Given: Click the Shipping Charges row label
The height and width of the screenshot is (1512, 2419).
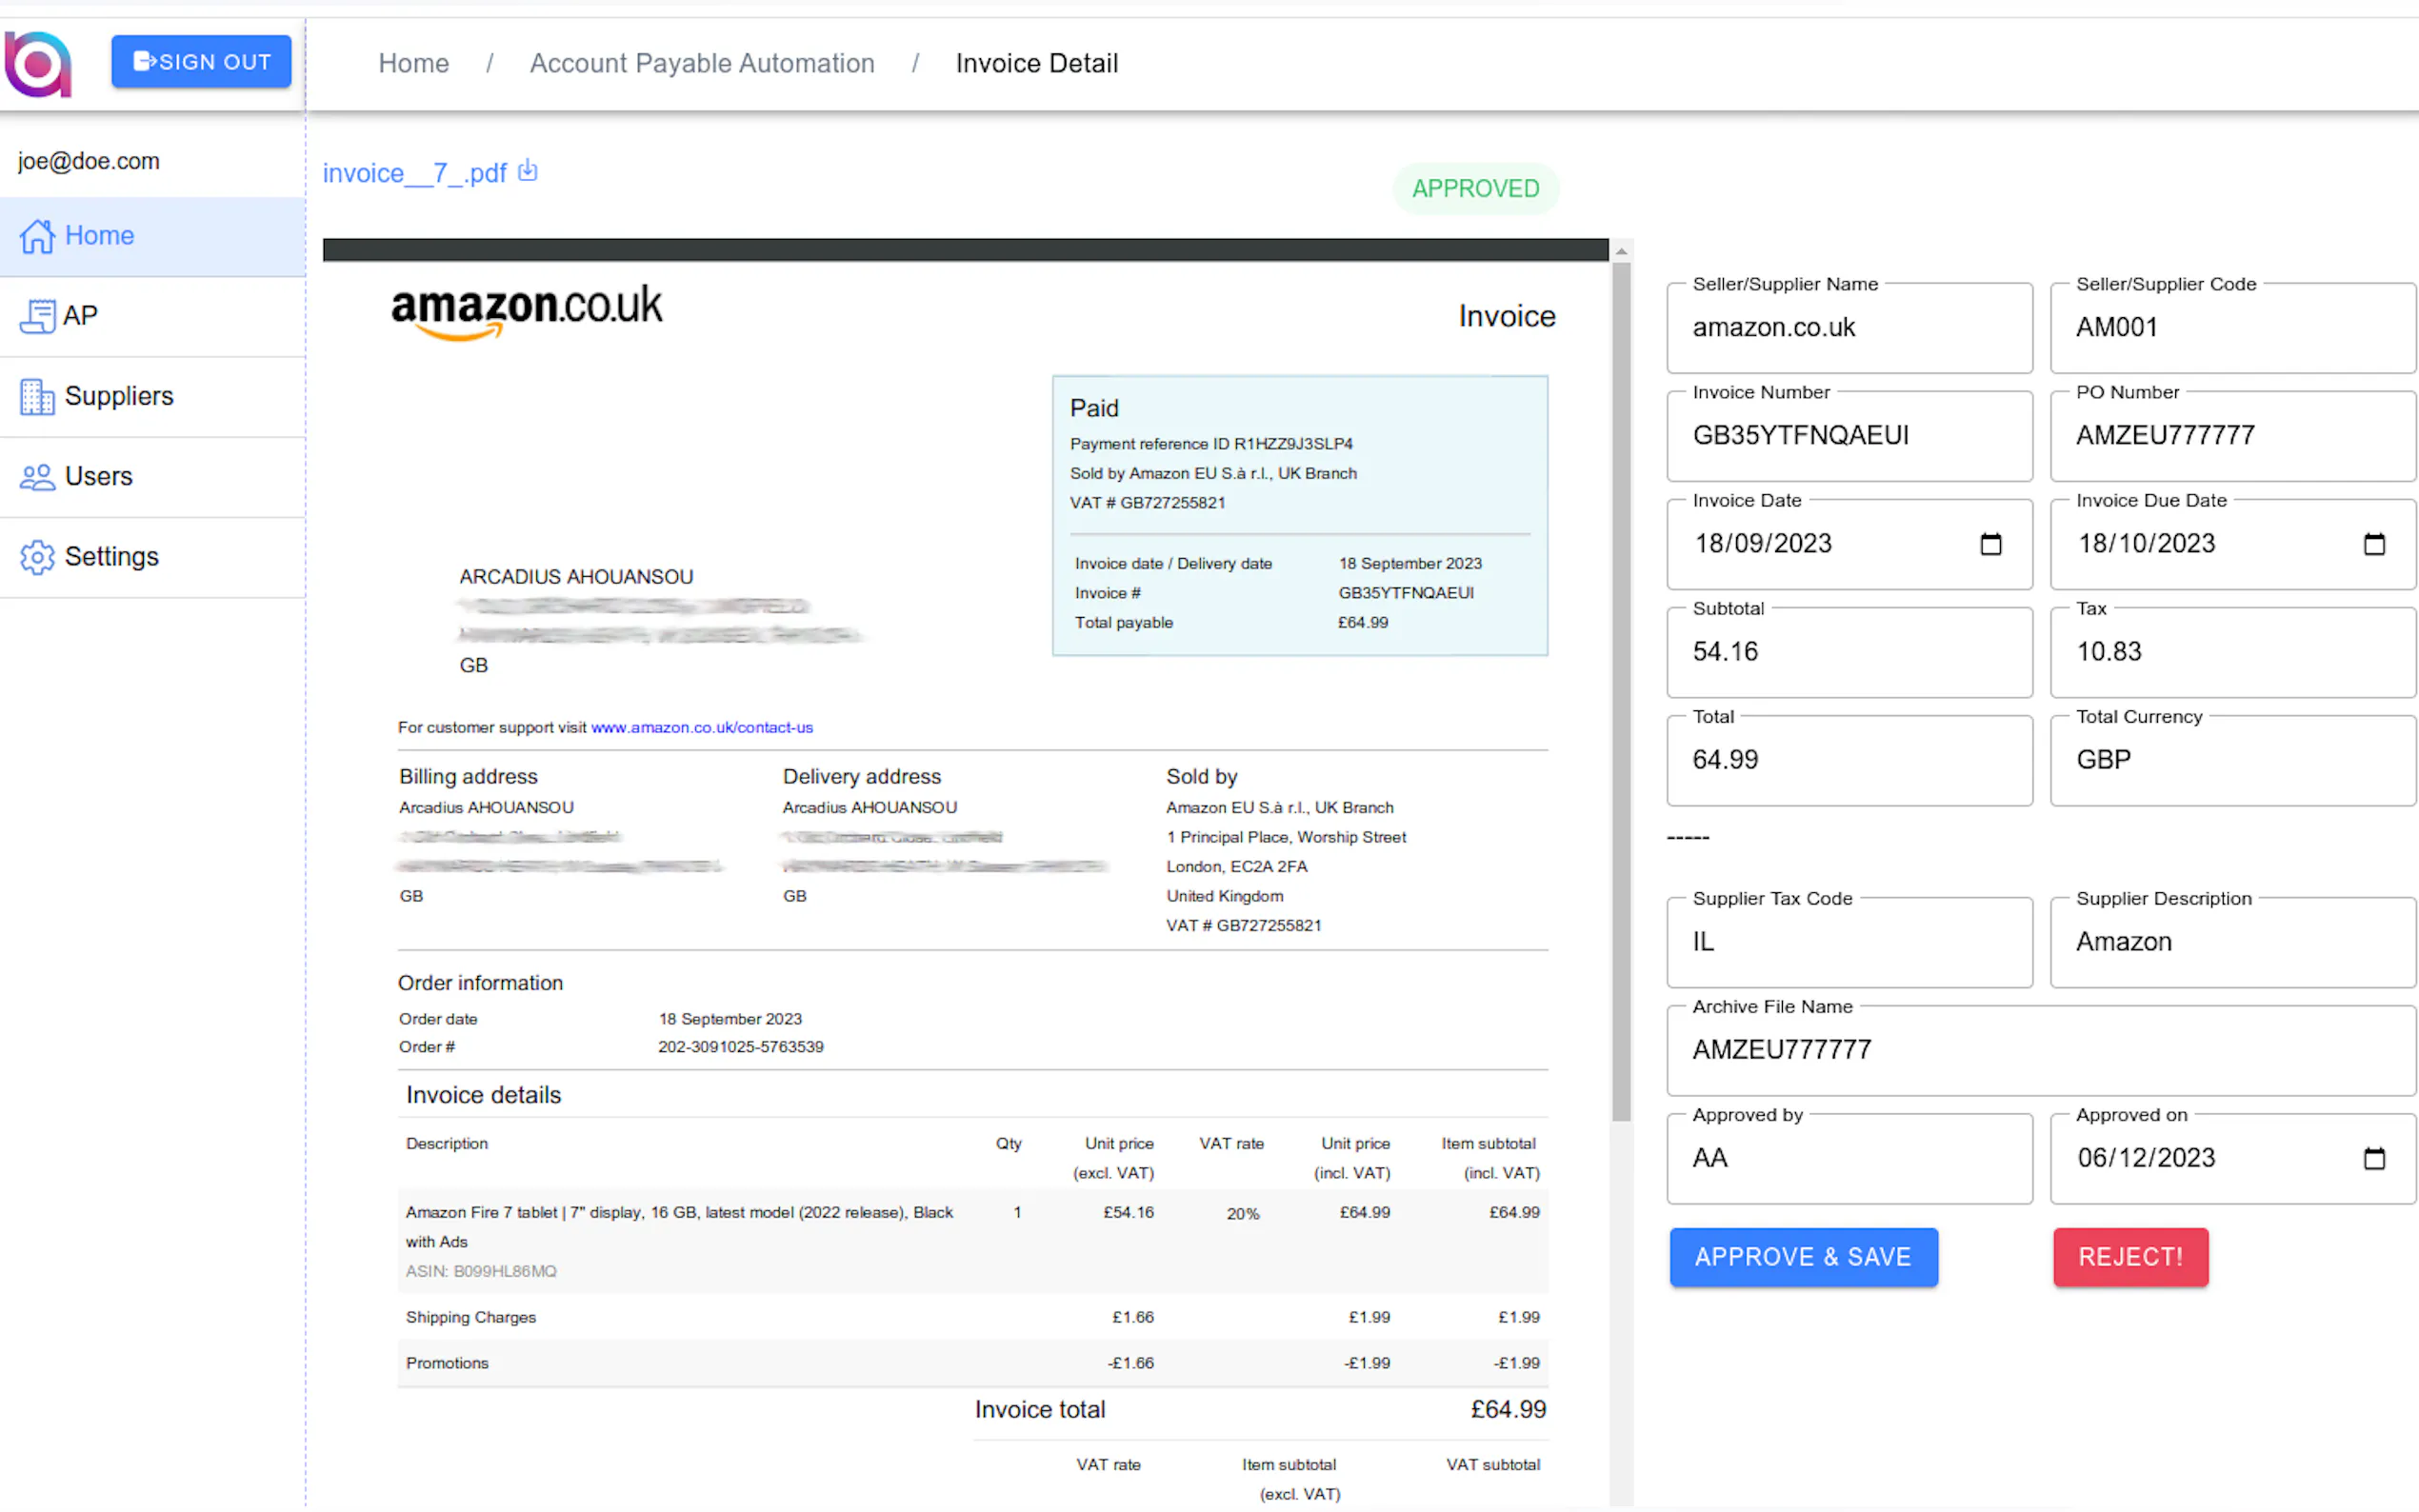Looking at the screenshot, I should (471, 1317).
